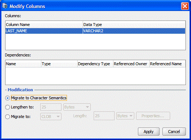Click the Referenced Name column header
191x140 pixels.
(168, 64)
